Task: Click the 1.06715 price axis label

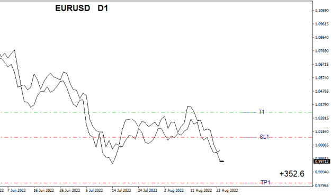Action: [322, 64]
